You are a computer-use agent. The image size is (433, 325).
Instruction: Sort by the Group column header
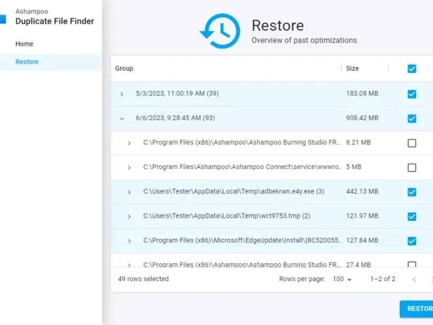124,69
